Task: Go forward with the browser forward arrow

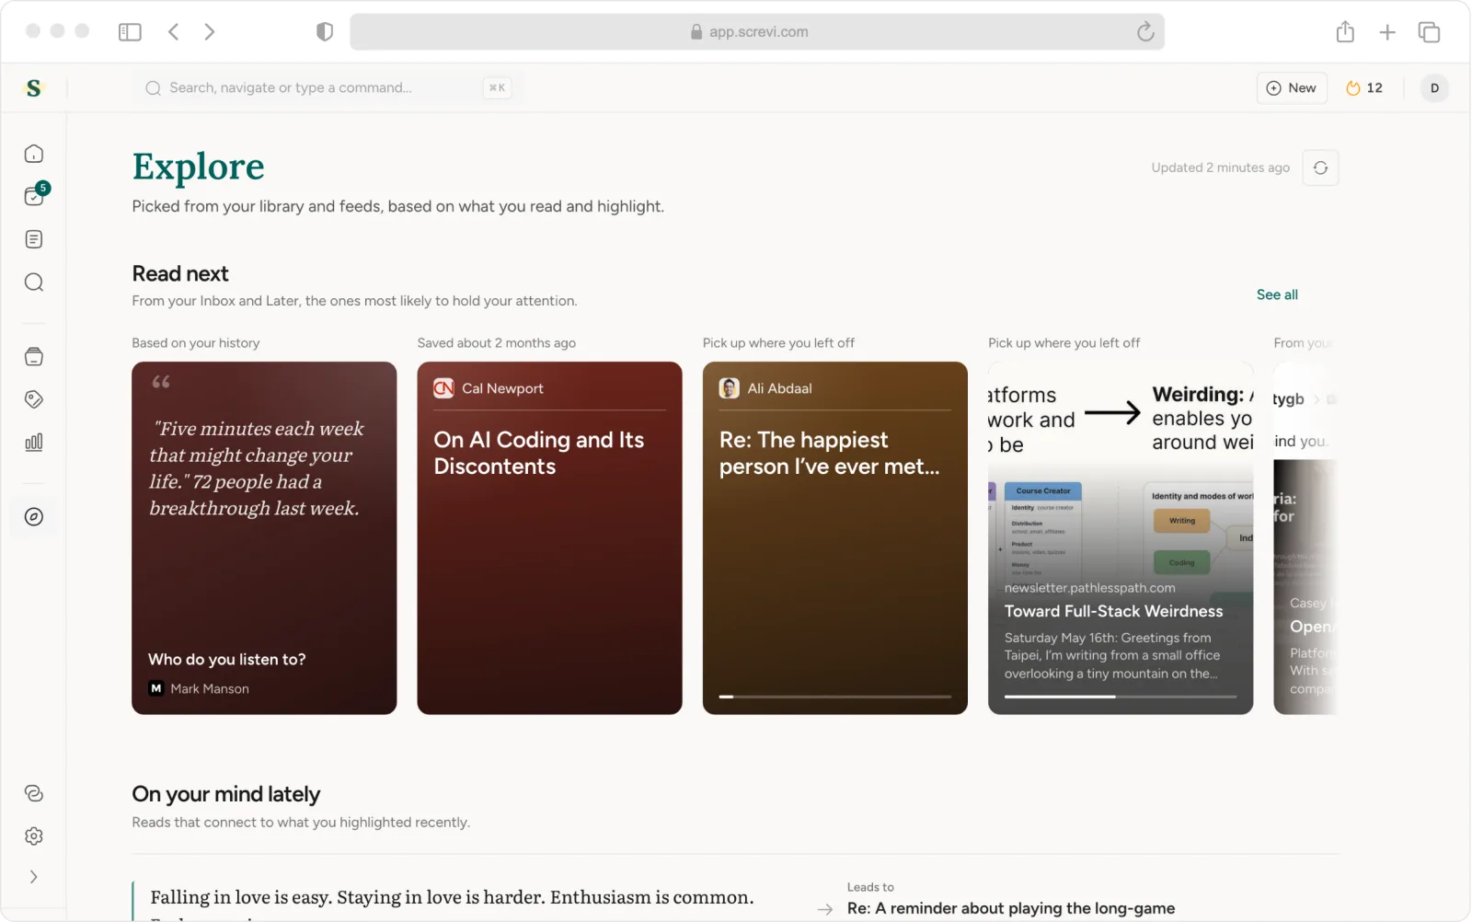Action: [x=210, y=32]
